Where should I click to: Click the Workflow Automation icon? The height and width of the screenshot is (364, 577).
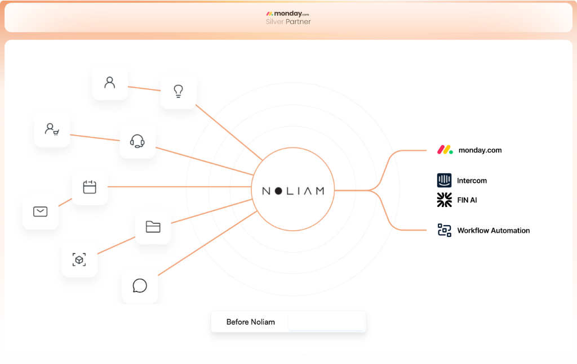[x=444, y=230]
